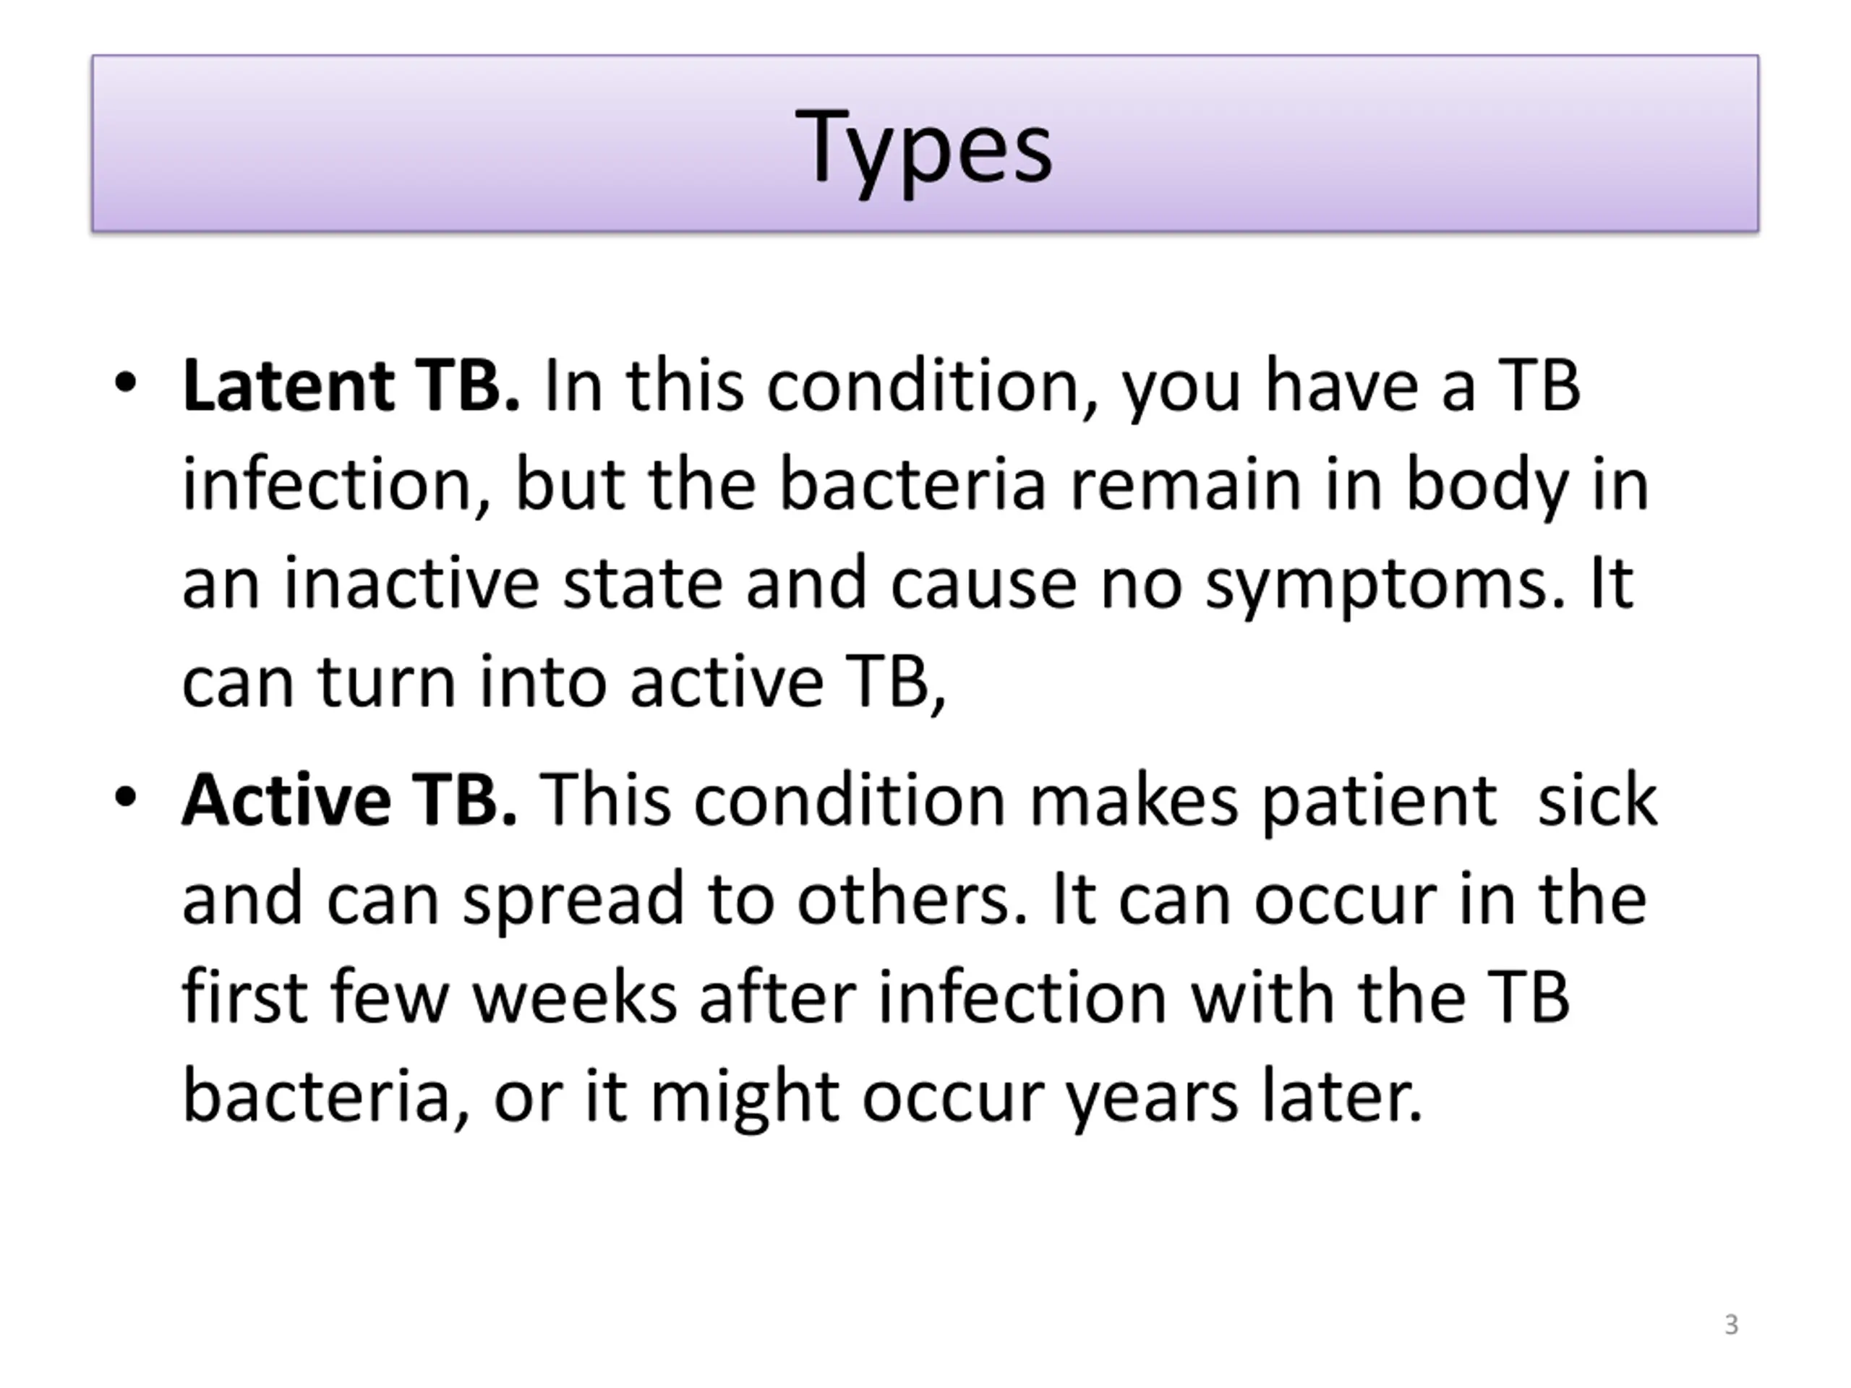
Task: Click the word "spread" in second bullet
Action: point(573,900)
